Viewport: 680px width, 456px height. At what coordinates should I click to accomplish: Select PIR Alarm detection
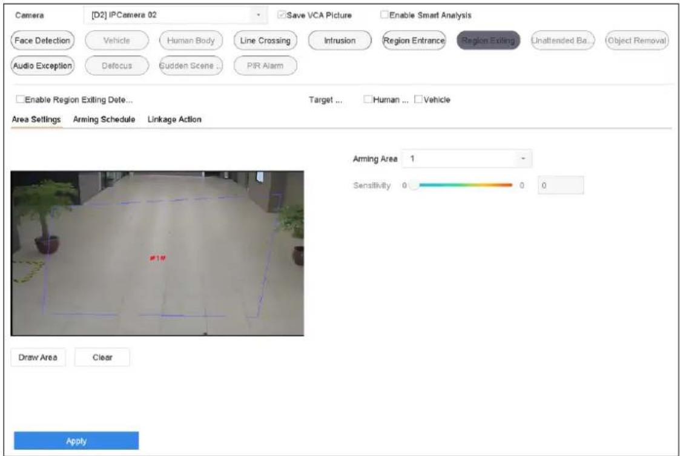pos(265,65)
